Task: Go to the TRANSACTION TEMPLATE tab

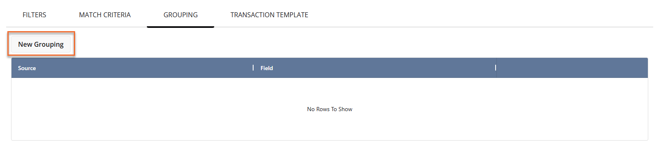Action: point(269,15)
